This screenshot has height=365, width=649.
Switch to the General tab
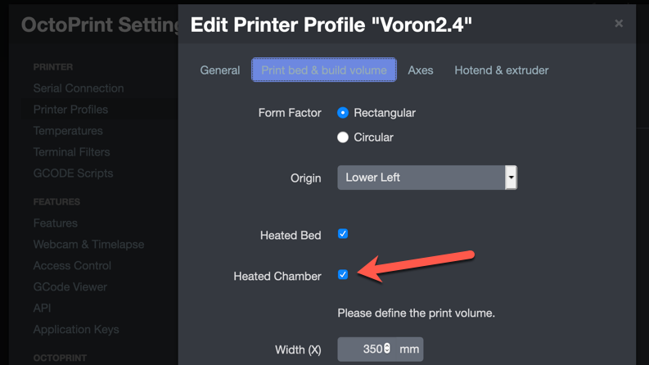pos(220,70)
